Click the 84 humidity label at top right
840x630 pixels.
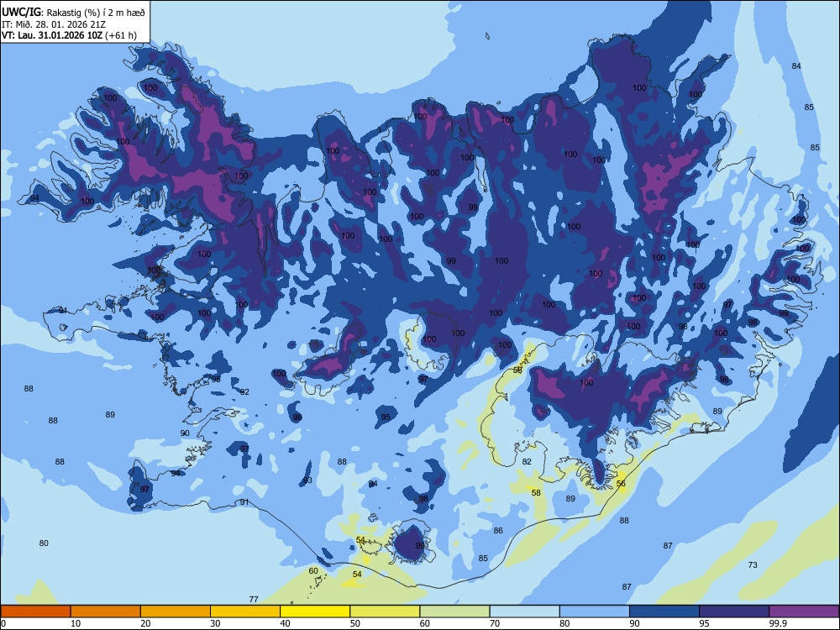click(x=796, y=66)
